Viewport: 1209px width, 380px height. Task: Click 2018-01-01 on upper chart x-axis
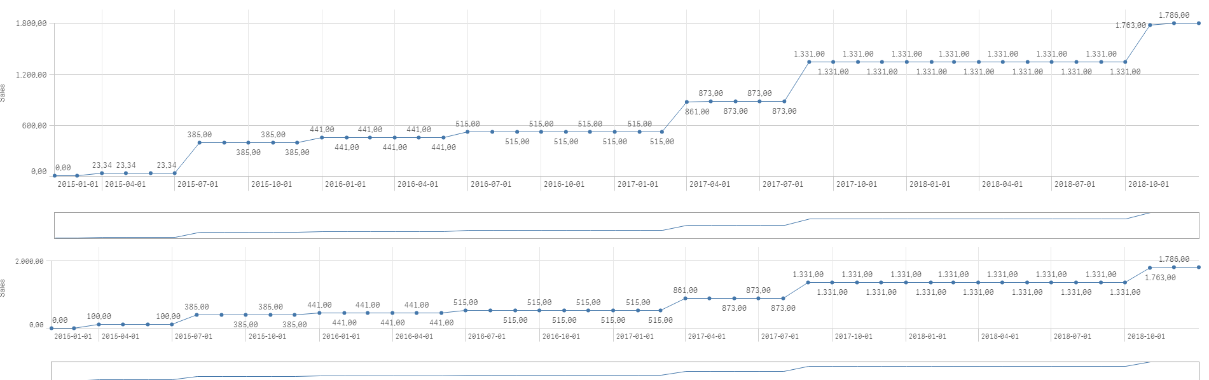[x=930, y=184]
